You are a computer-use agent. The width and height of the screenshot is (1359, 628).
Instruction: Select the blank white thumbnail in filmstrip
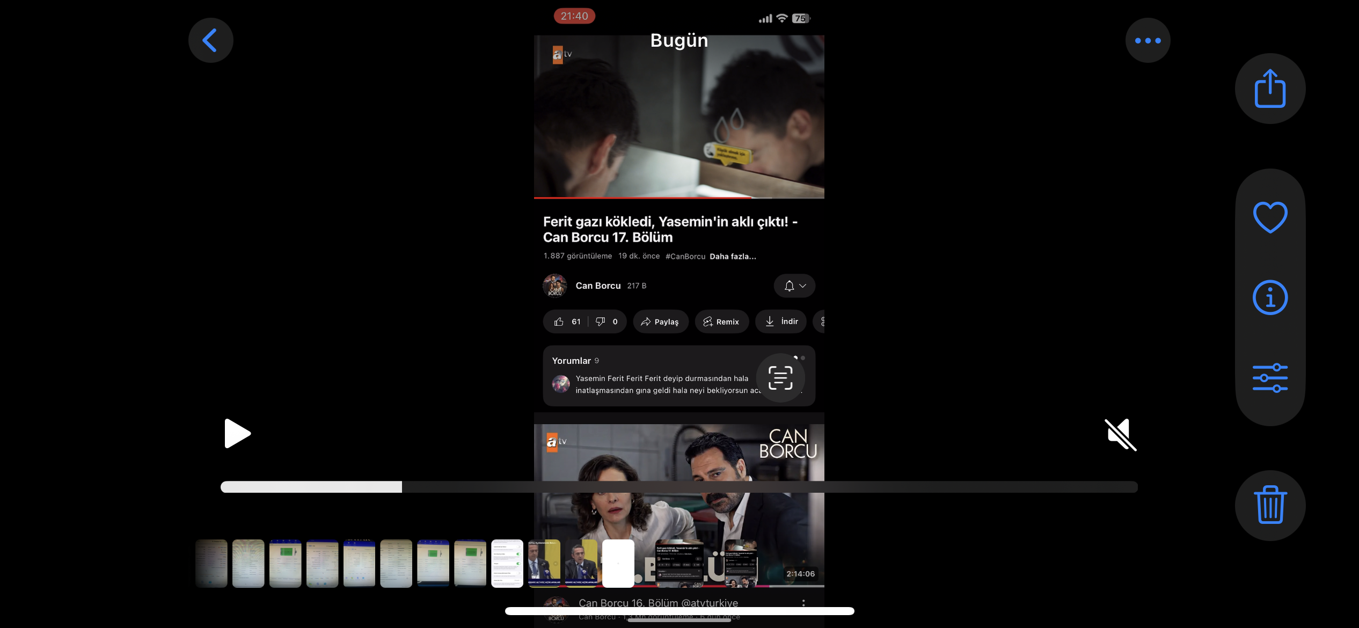point(618,564)
